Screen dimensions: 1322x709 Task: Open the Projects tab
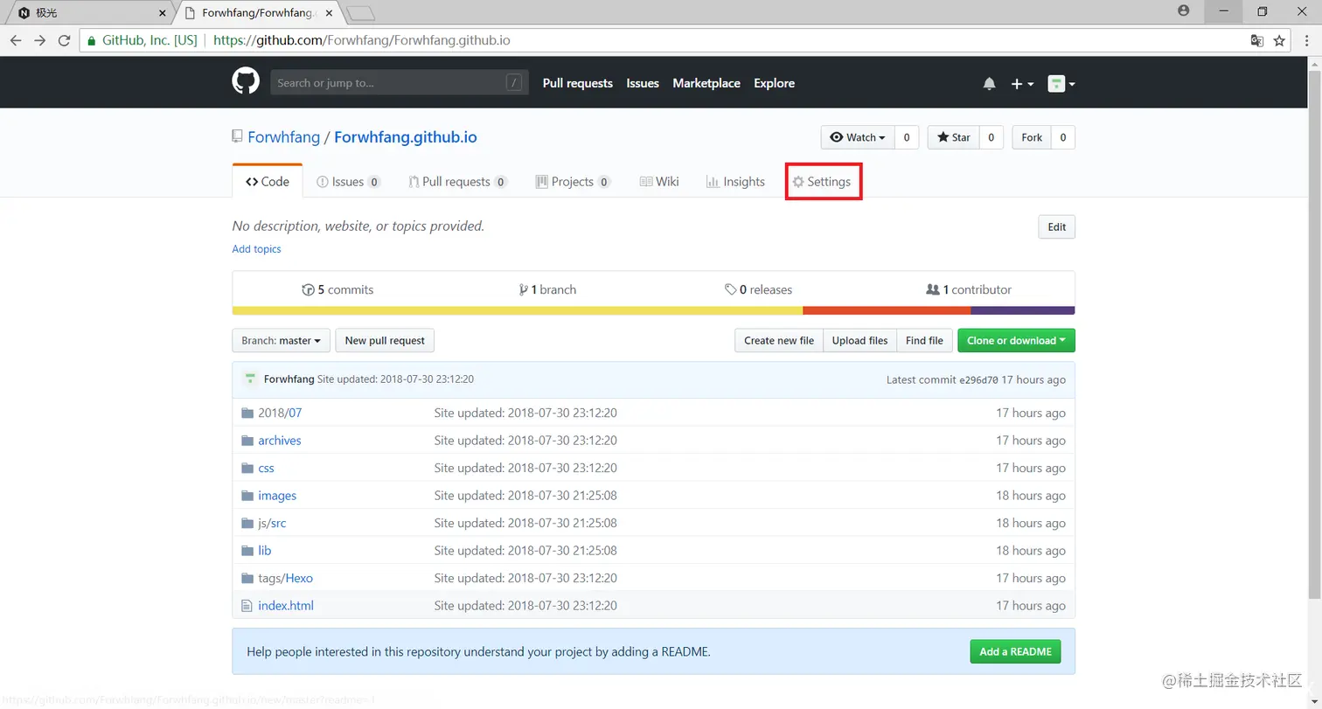tap(573, 182)
